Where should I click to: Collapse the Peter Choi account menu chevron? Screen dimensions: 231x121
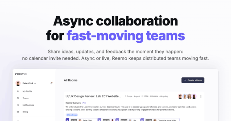click(x=35, y=83)
